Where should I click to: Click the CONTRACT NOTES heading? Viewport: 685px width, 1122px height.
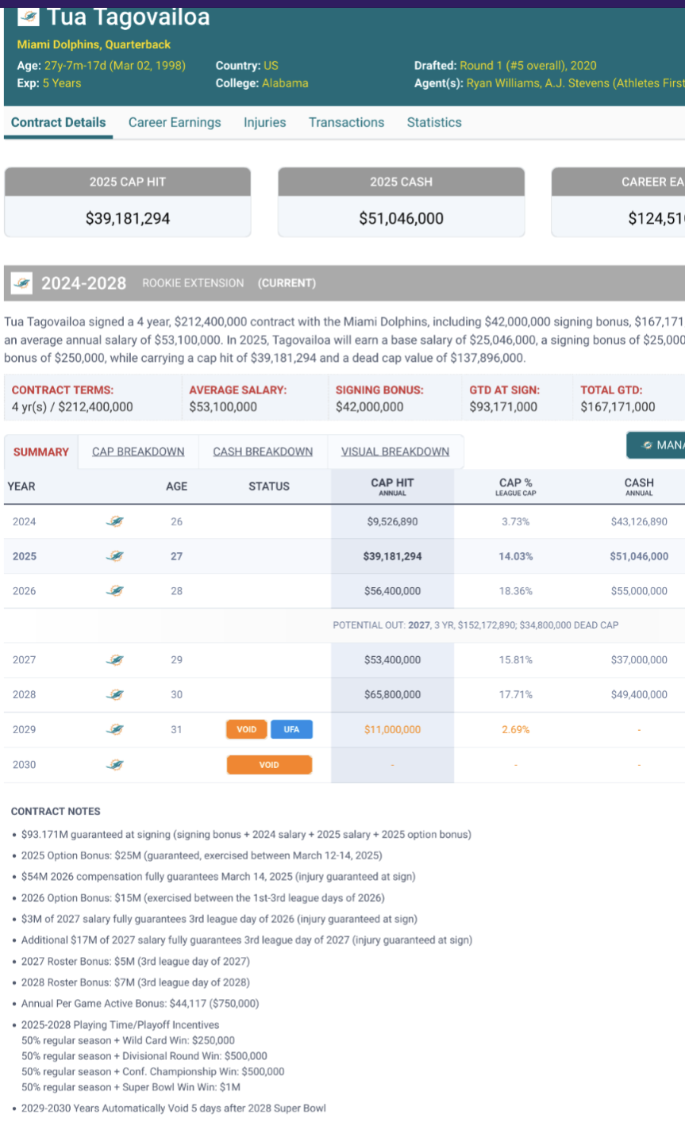56,811
